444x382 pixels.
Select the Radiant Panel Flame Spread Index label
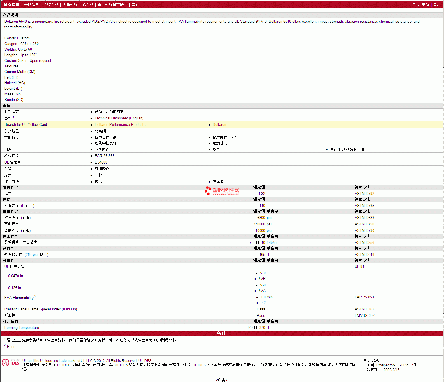41,309
